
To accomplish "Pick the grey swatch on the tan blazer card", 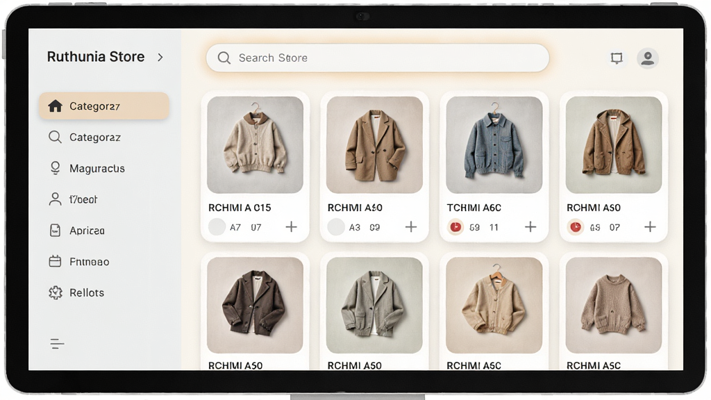I will [x=336, y=227].
